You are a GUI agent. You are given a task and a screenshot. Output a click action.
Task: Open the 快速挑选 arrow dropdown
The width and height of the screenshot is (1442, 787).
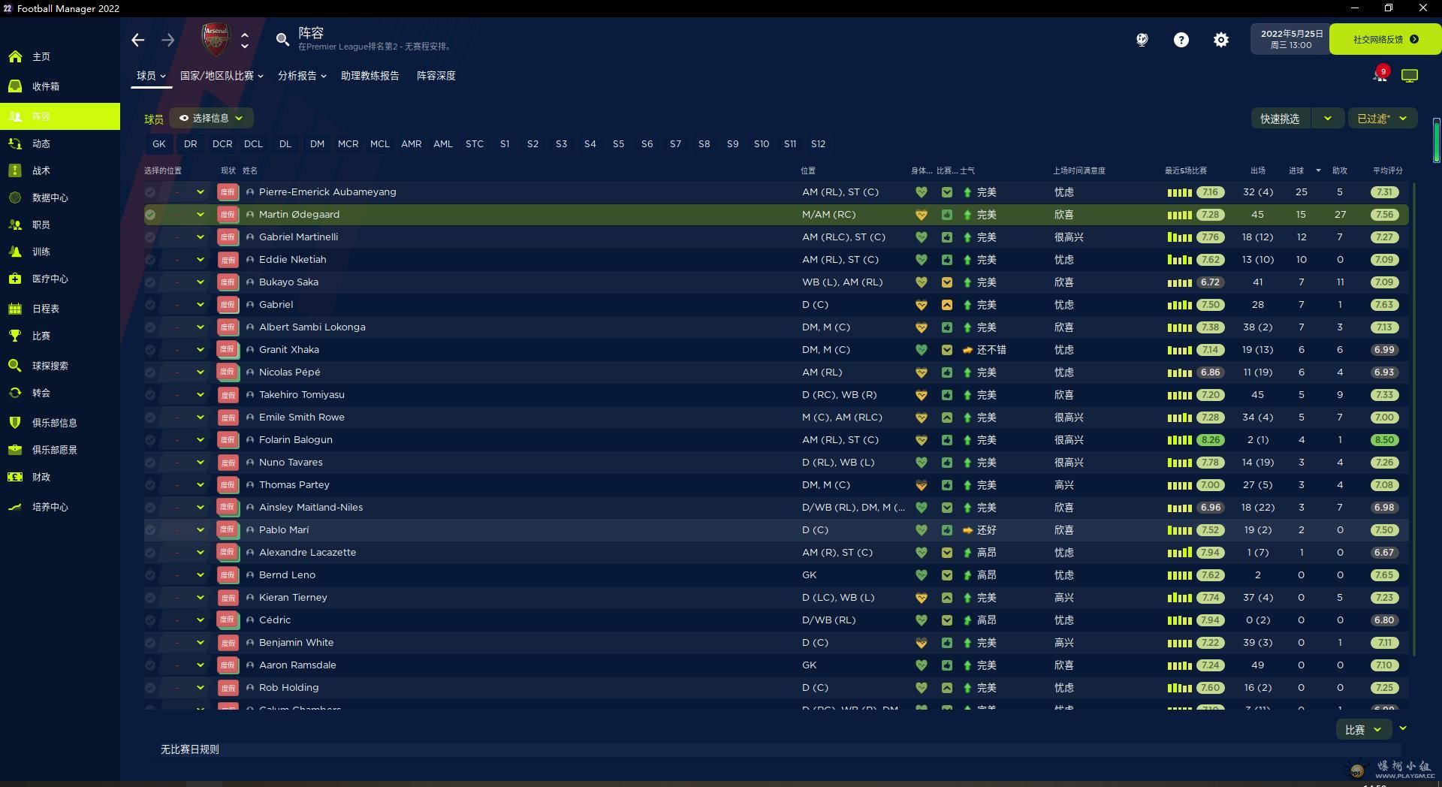pyautogui.click(x=1327, y=118)
